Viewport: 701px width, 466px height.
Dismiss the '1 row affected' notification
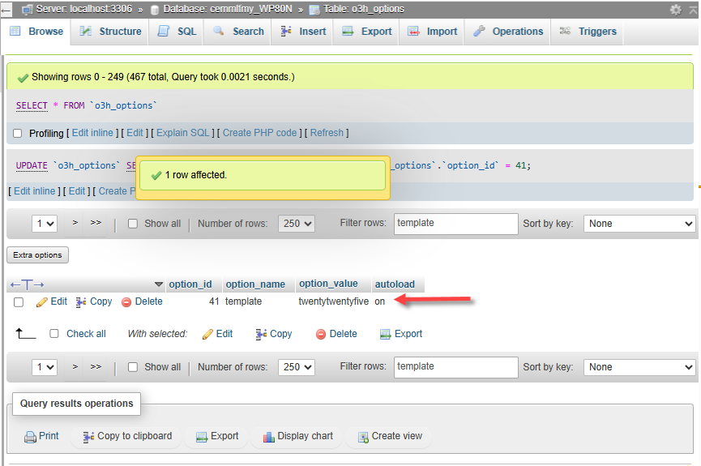click(263, 175)
